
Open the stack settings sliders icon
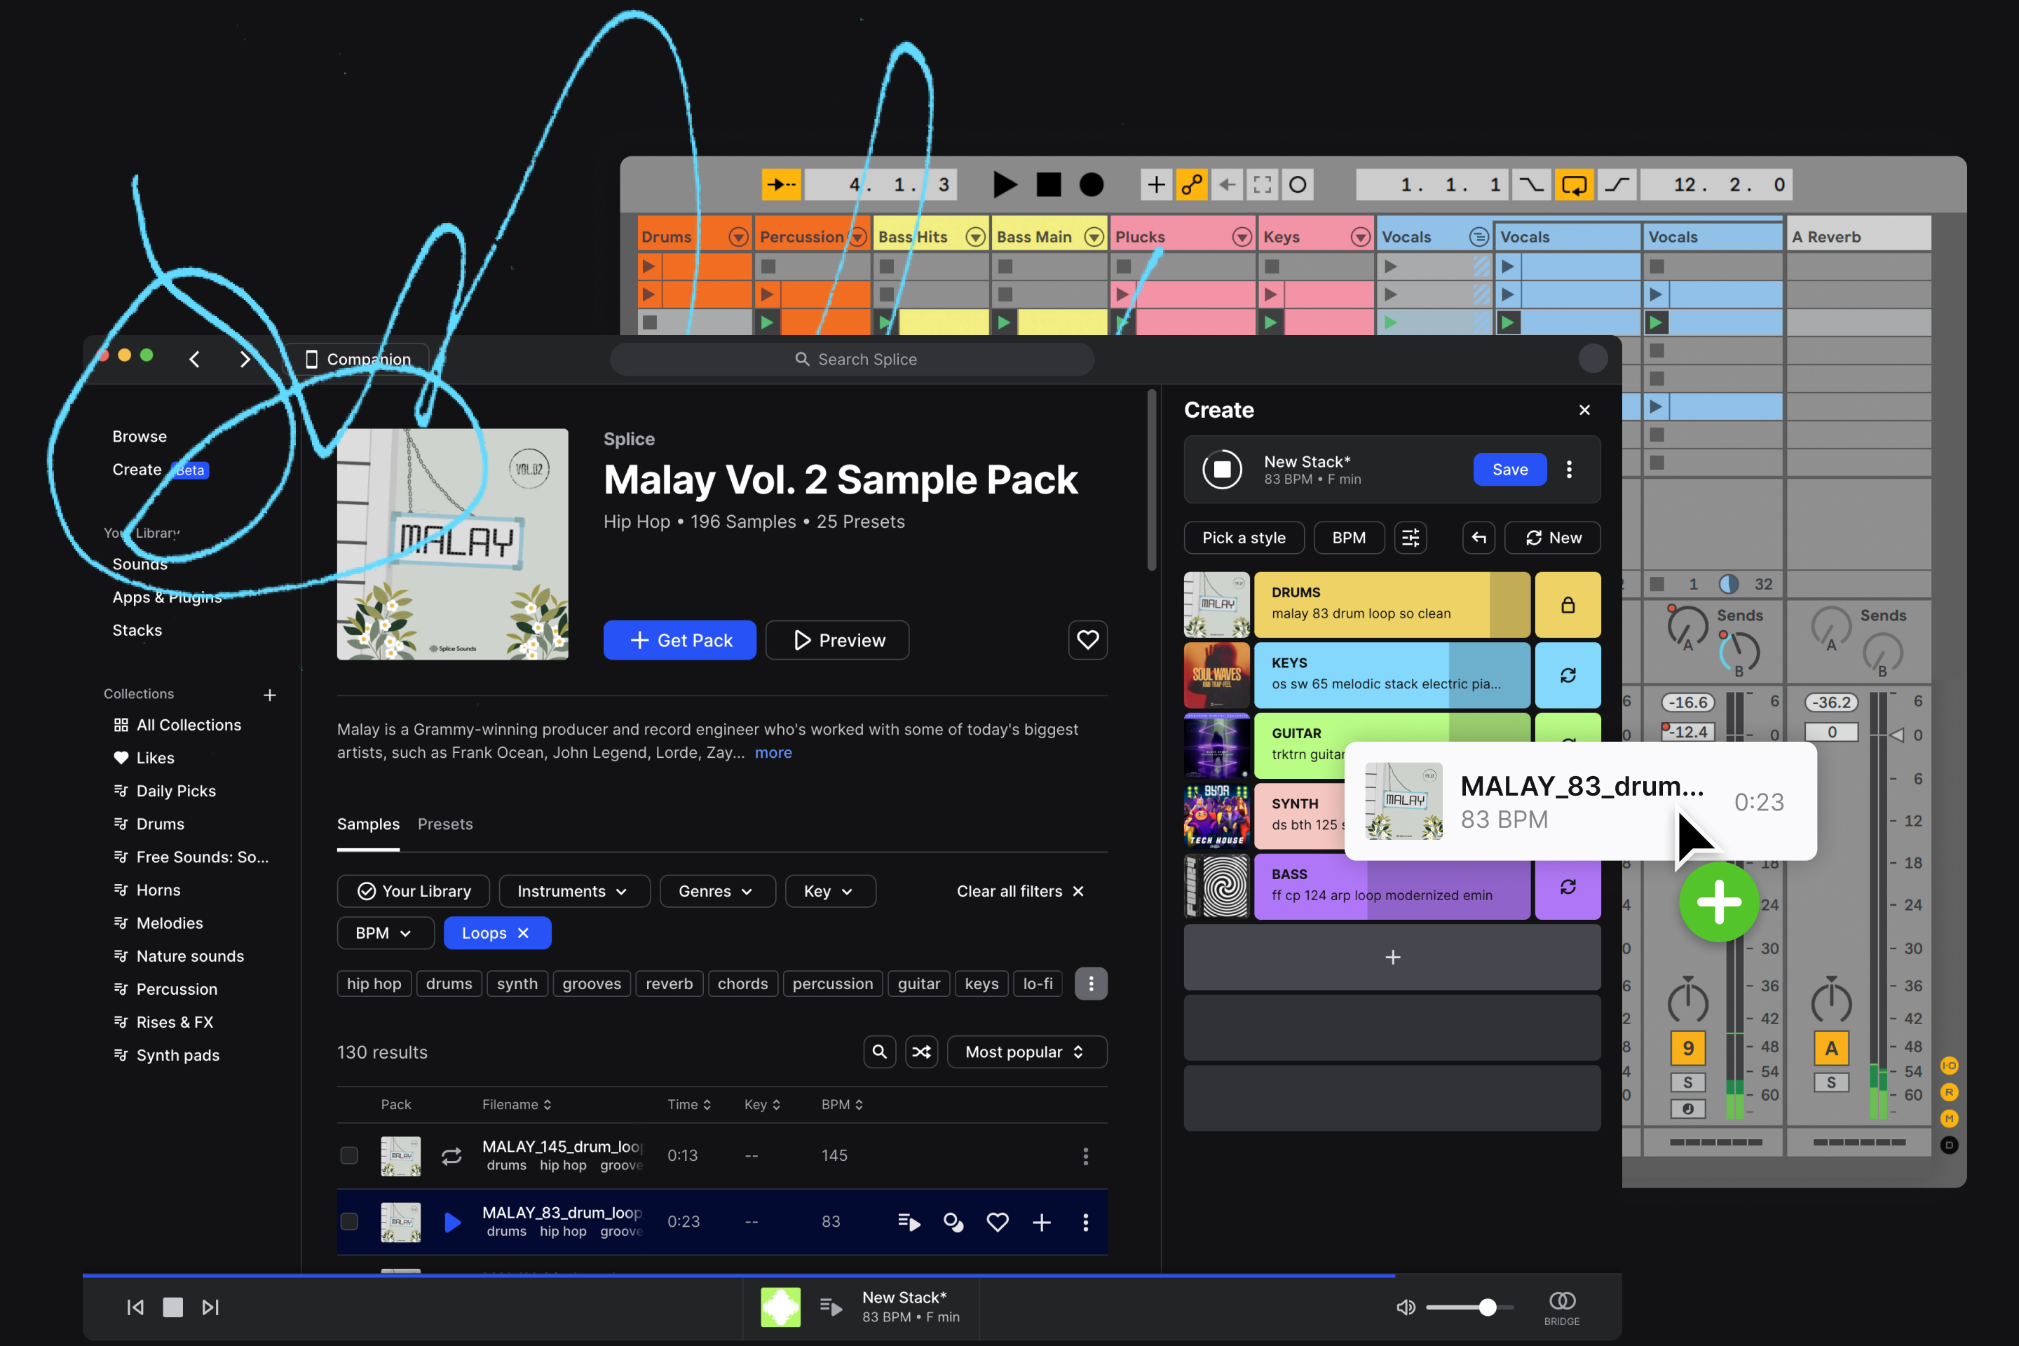coord(1410,538)
